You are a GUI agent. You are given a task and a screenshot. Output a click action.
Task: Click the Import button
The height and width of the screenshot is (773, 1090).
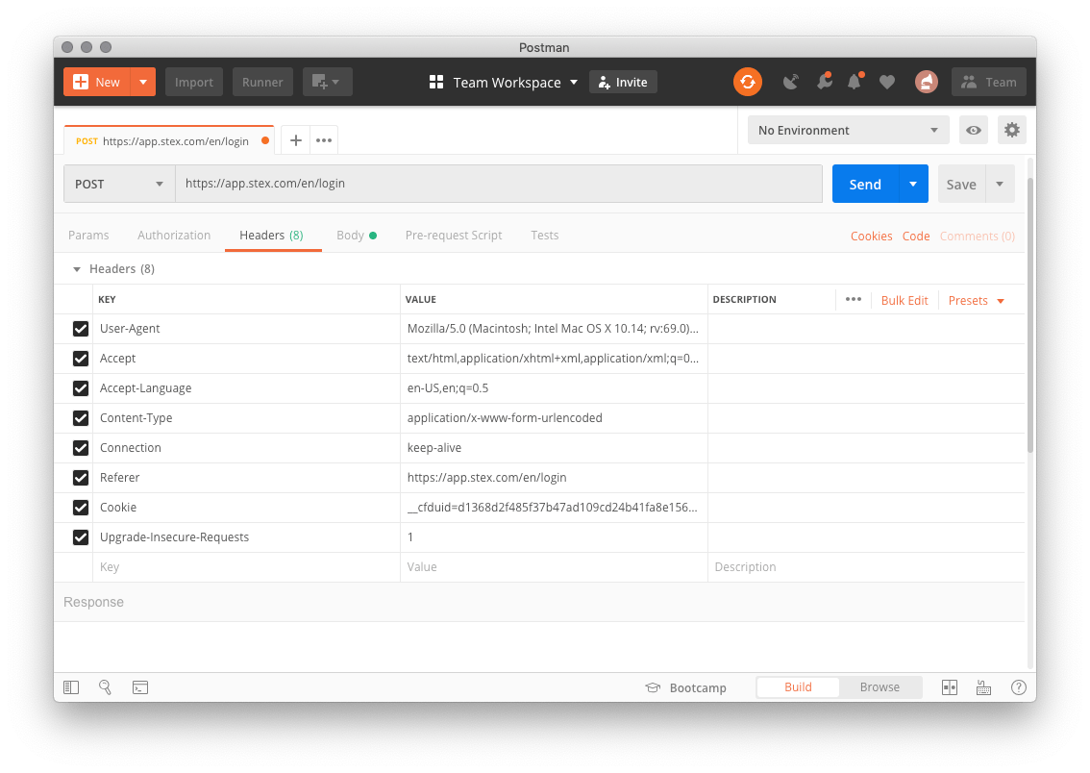[x=194, y=82]
